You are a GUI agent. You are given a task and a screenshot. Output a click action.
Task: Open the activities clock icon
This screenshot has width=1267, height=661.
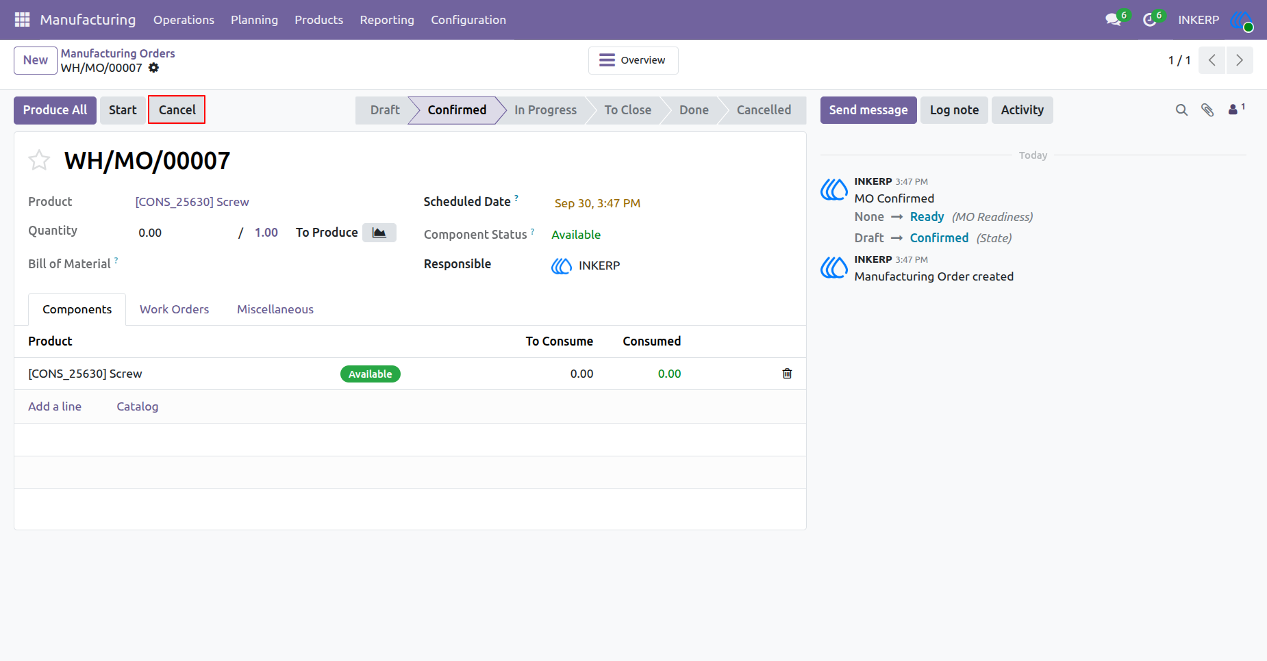pyautogui.click(x=1150, y=20)
